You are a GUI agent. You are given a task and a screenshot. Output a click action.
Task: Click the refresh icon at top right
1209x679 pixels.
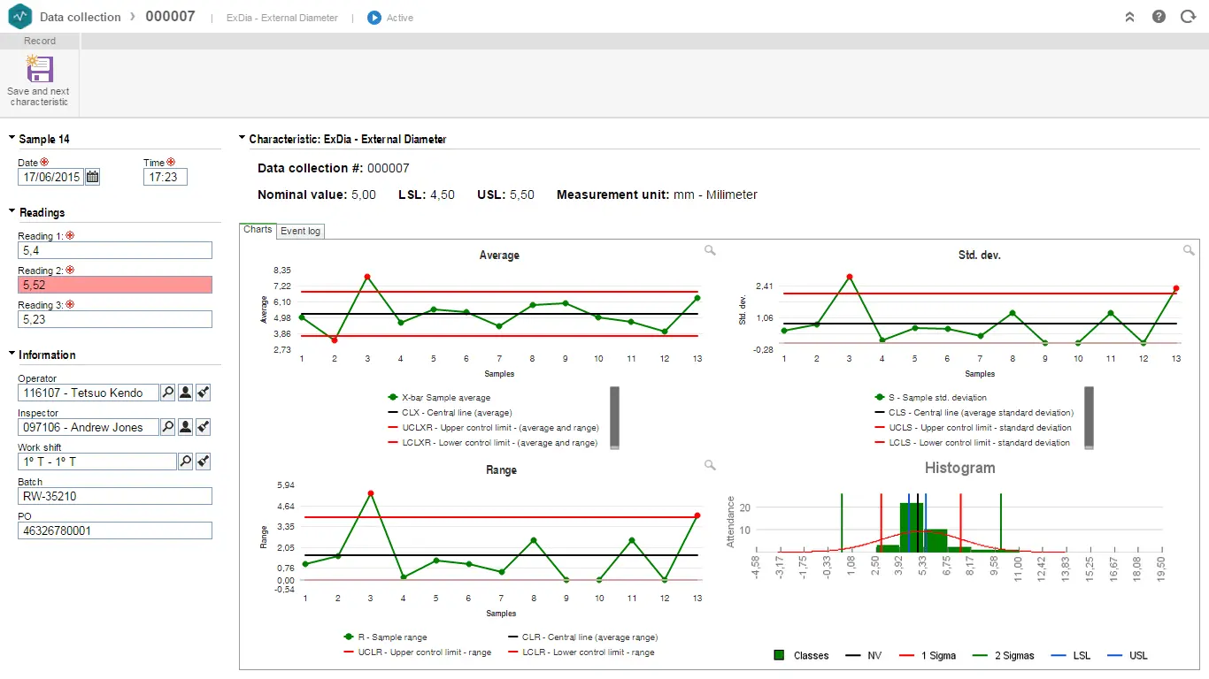coord(1188,17)
